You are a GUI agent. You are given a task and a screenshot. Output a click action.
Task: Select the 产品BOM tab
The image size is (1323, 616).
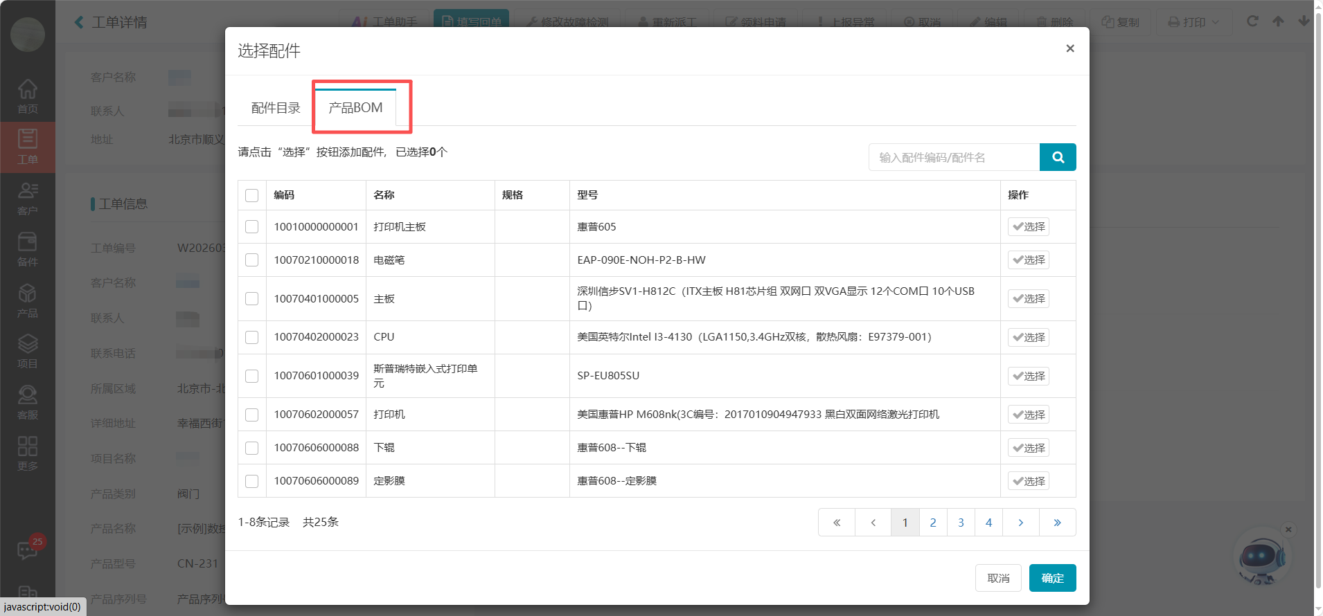pos(355,108)
